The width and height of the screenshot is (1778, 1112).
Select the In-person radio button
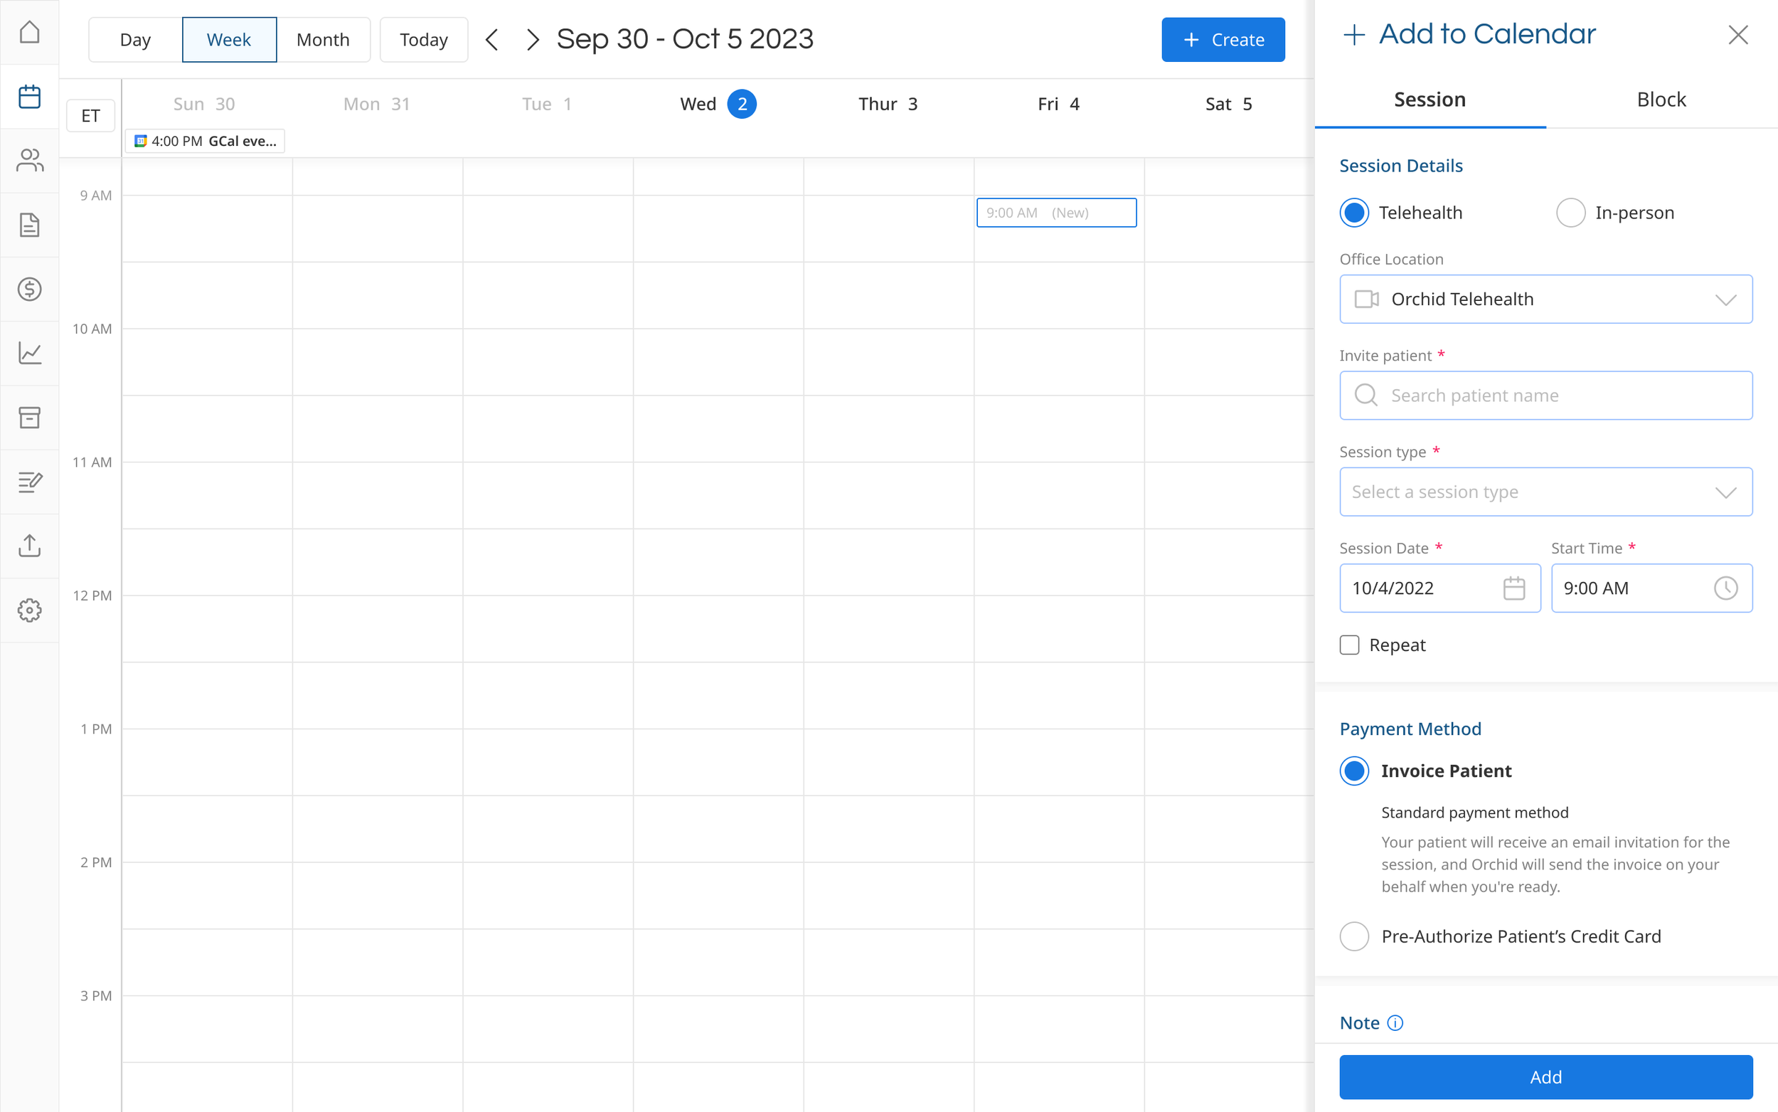[x=1570, y=213]
